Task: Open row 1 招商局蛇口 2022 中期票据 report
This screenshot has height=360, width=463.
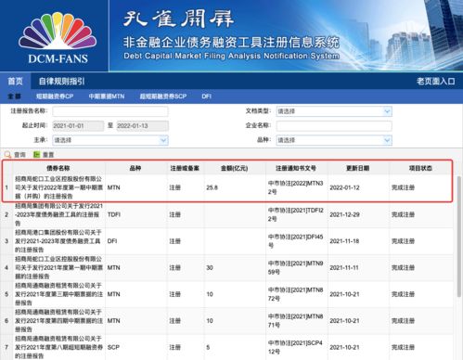Action: pyautogui.click(x=58, y=187)
